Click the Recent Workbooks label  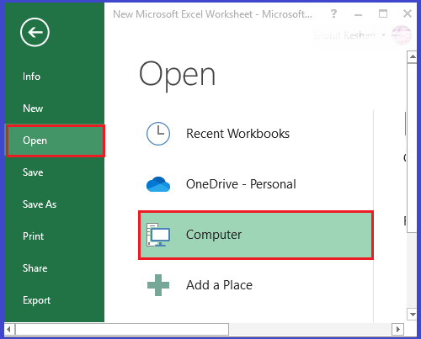pyautogui.click(x=237, y=134)
